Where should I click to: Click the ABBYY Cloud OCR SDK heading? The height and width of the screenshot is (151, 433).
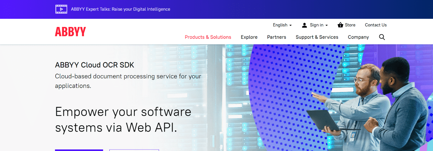tap(95, 65)
